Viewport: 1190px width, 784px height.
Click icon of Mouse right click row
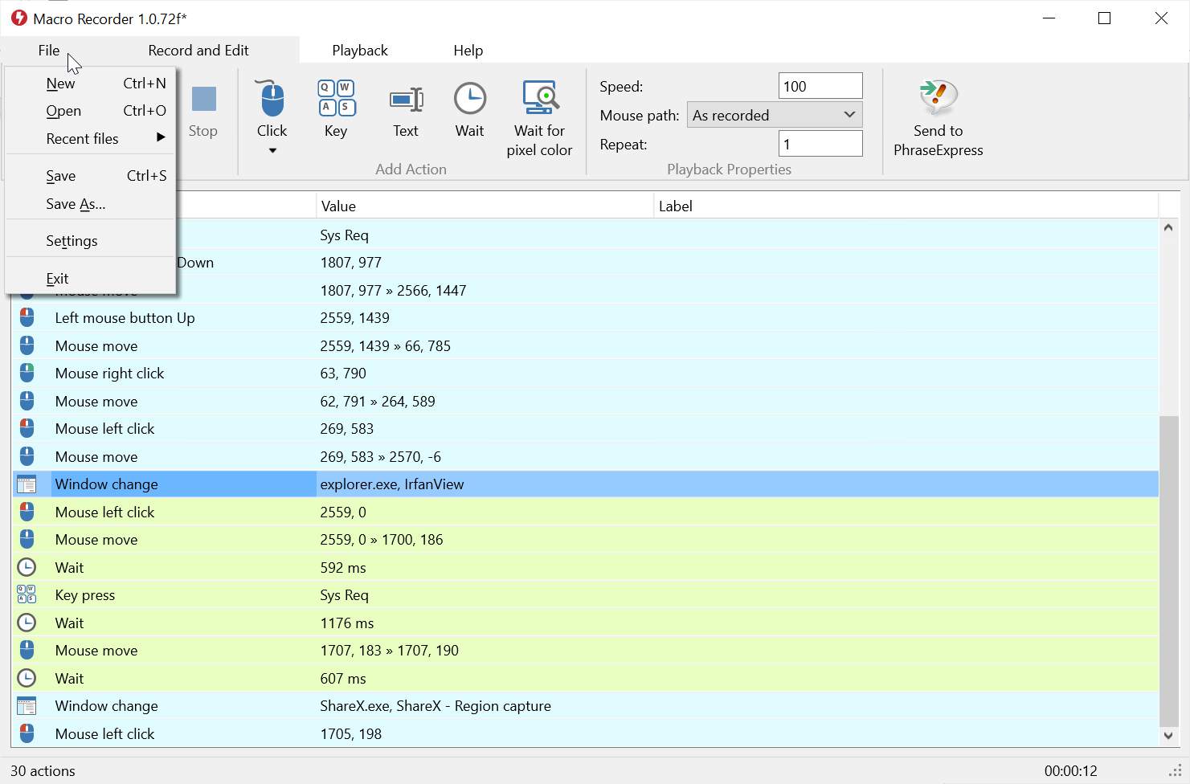27,374
